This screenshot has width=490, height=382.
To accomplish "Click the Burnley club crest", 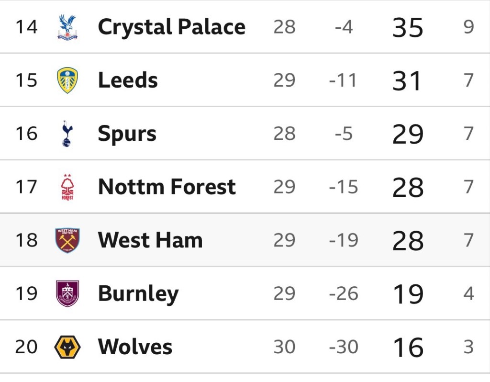I will pyautogui.click(x=67, y=294).
